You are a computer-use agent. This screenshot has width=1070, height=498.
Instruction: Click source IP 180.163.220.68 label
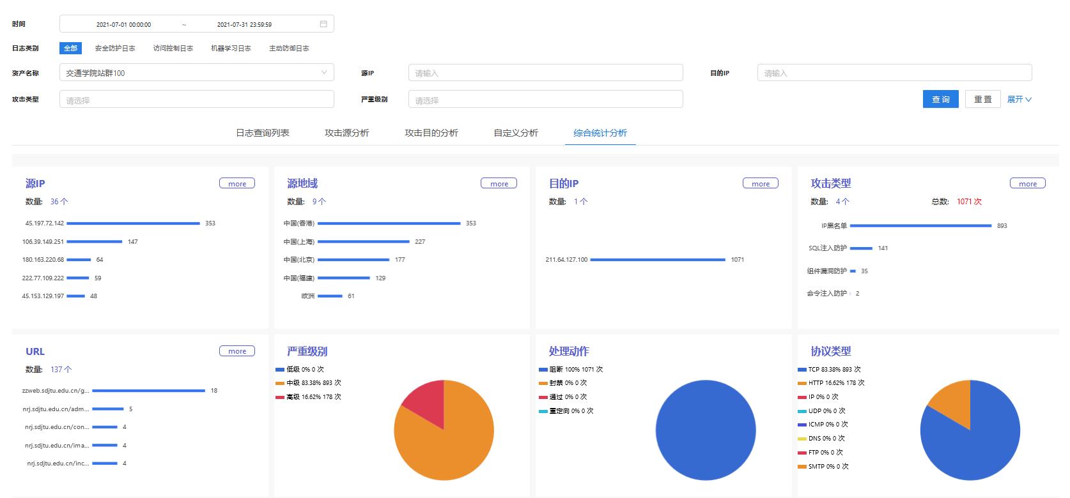(43, 260)
